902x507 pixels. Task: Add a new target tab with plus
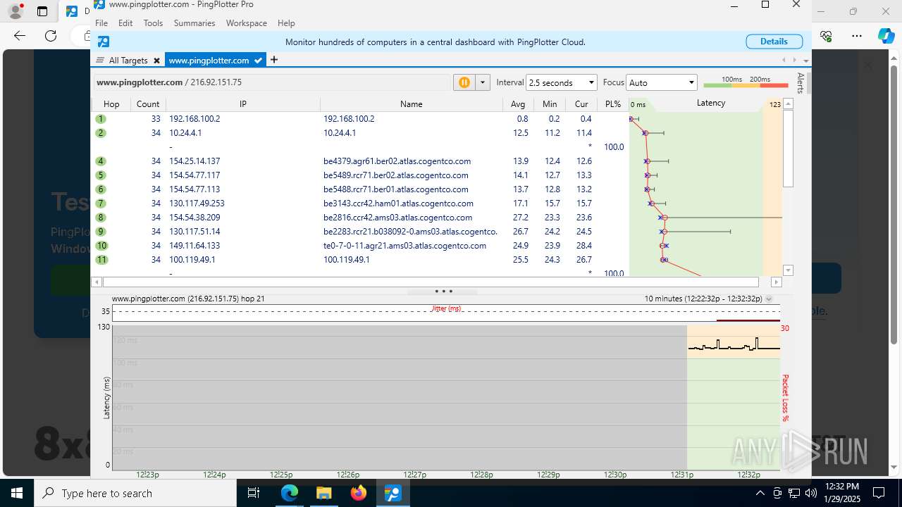pos(274,60)
